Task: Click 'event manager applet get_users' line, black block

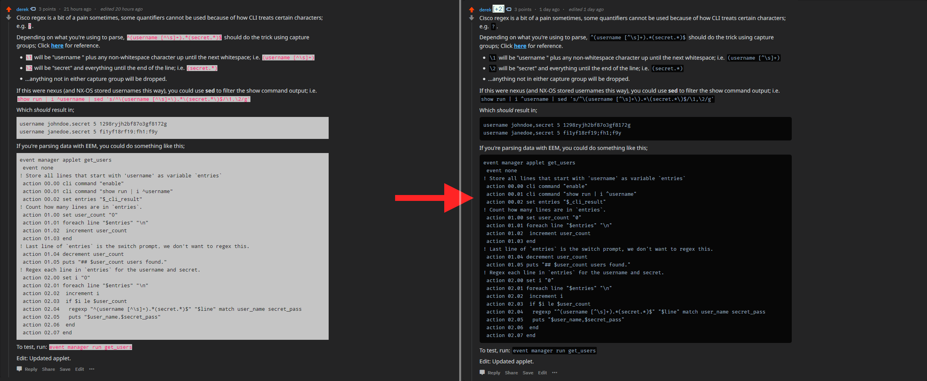Action: [529, 163]
